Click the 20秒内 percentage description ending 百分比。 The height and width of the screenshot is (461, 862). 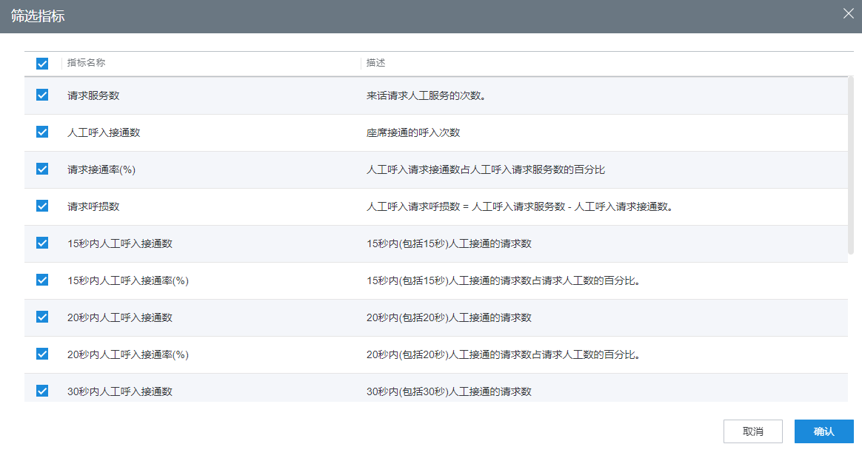coord(504,355)
